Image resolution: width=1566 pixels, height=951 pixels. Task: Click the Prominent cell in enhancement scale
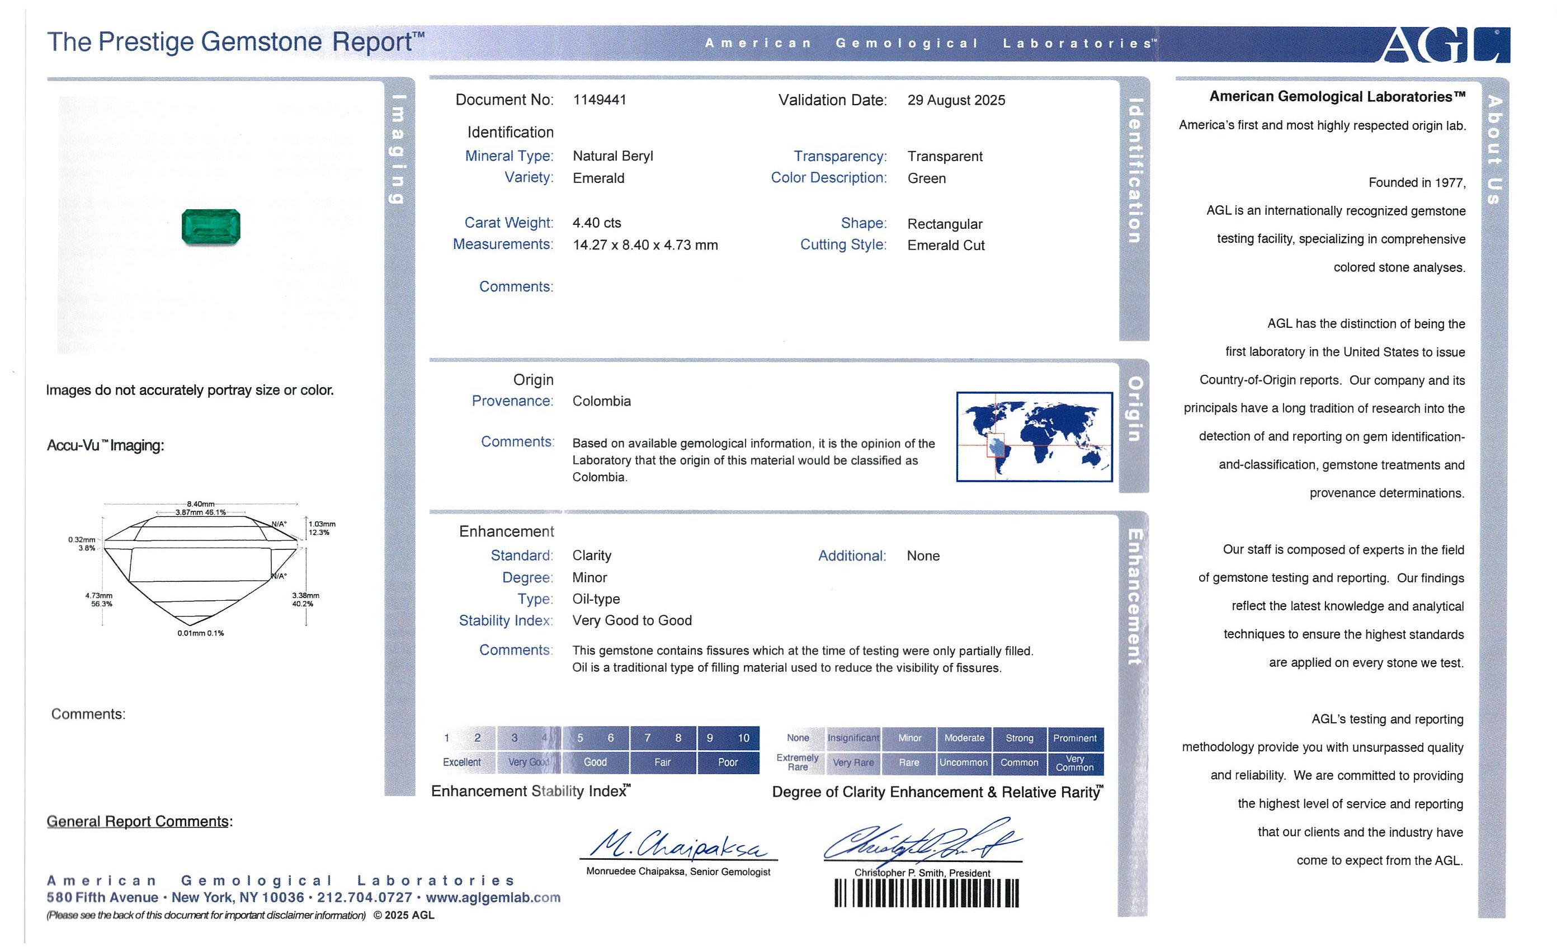coord(1075,738)
